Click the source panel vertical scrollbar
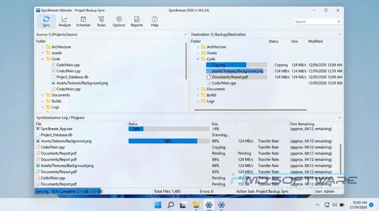The height and width of the screenshot is (211, 379). click(x=186, y=62)
